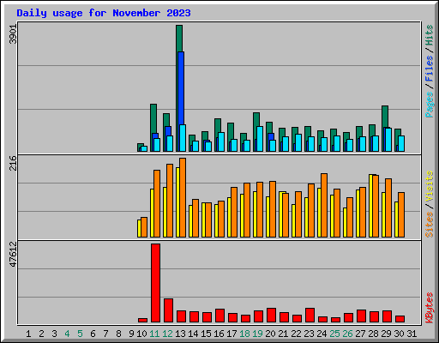Click the day 5 green axis label
The height and width of the screenshot is (343, 439).
click(80, 334)
